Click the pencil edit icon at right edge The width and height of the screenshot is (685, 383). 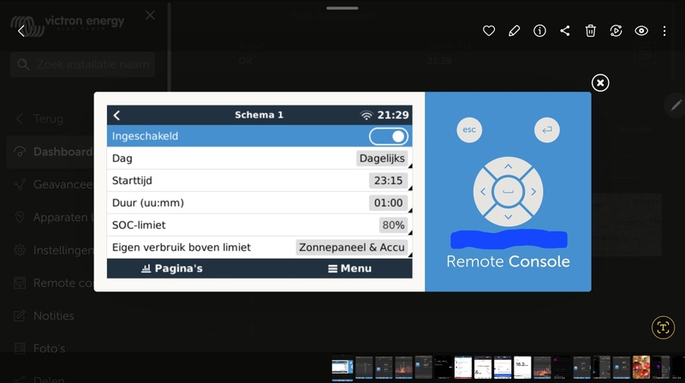point(676,105)
